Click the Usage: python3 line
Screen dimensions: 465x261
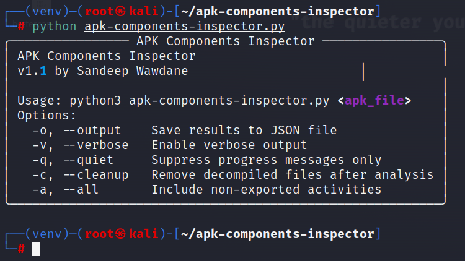pyautogui.click(x=214, y=101)
